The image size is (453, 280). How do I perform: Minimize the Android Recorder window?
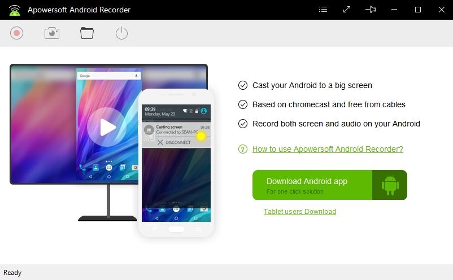(x=394, y=10)
